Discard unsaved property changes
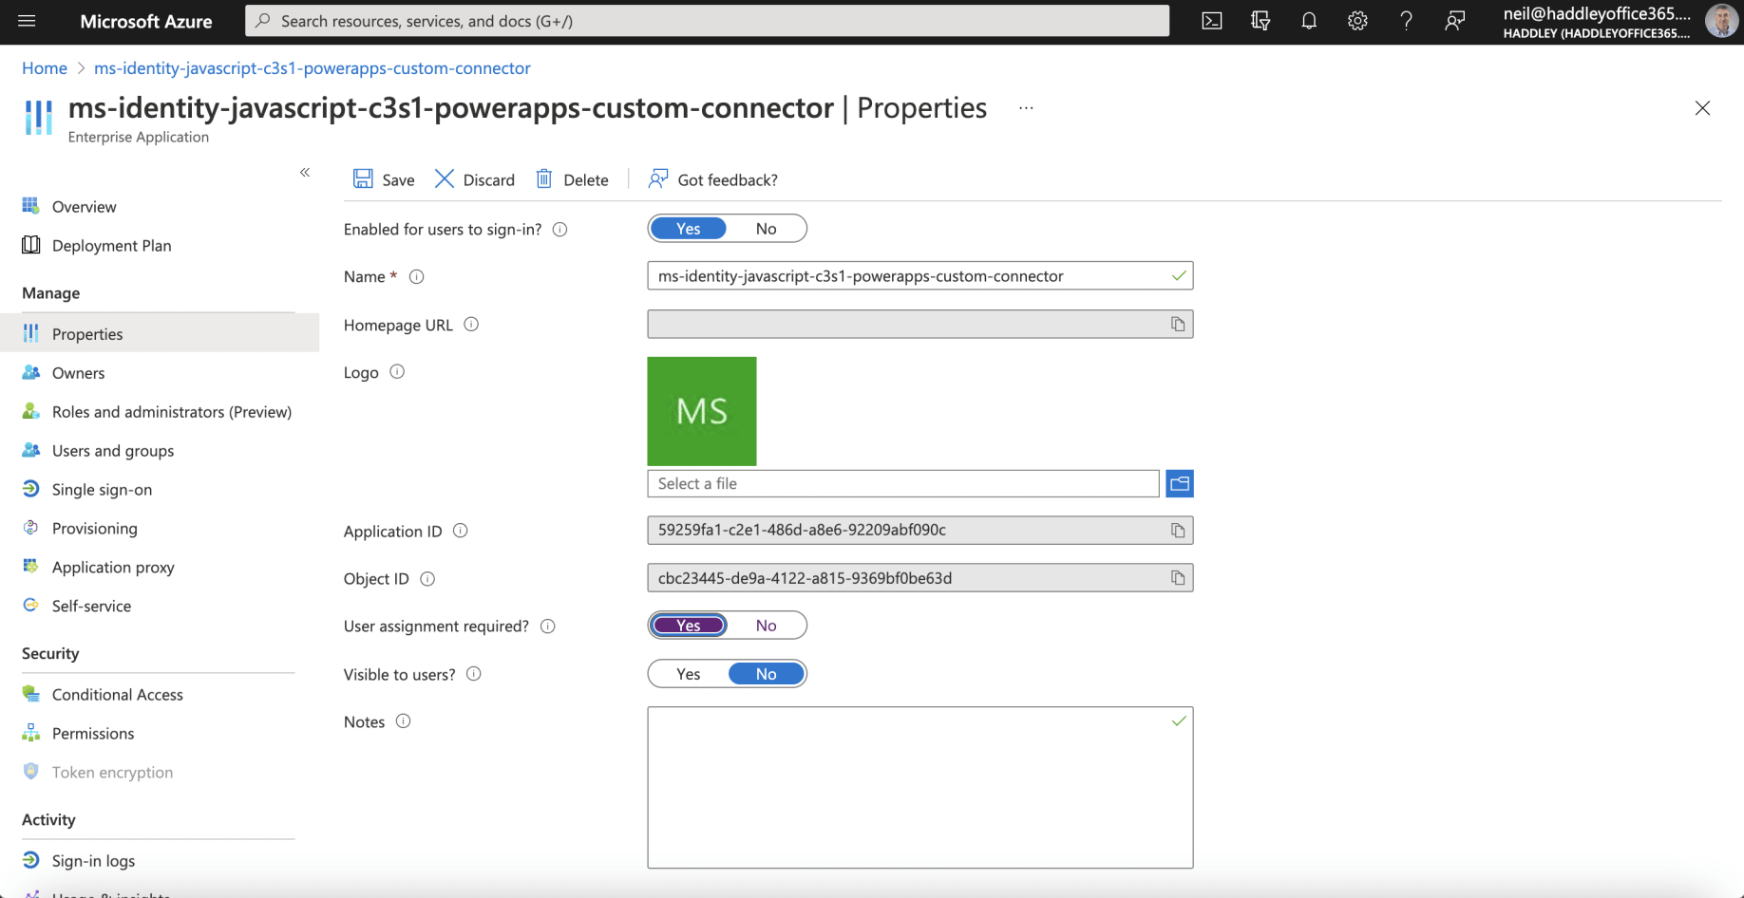This screenshot has height=898, width=1744. pos(475,179)
